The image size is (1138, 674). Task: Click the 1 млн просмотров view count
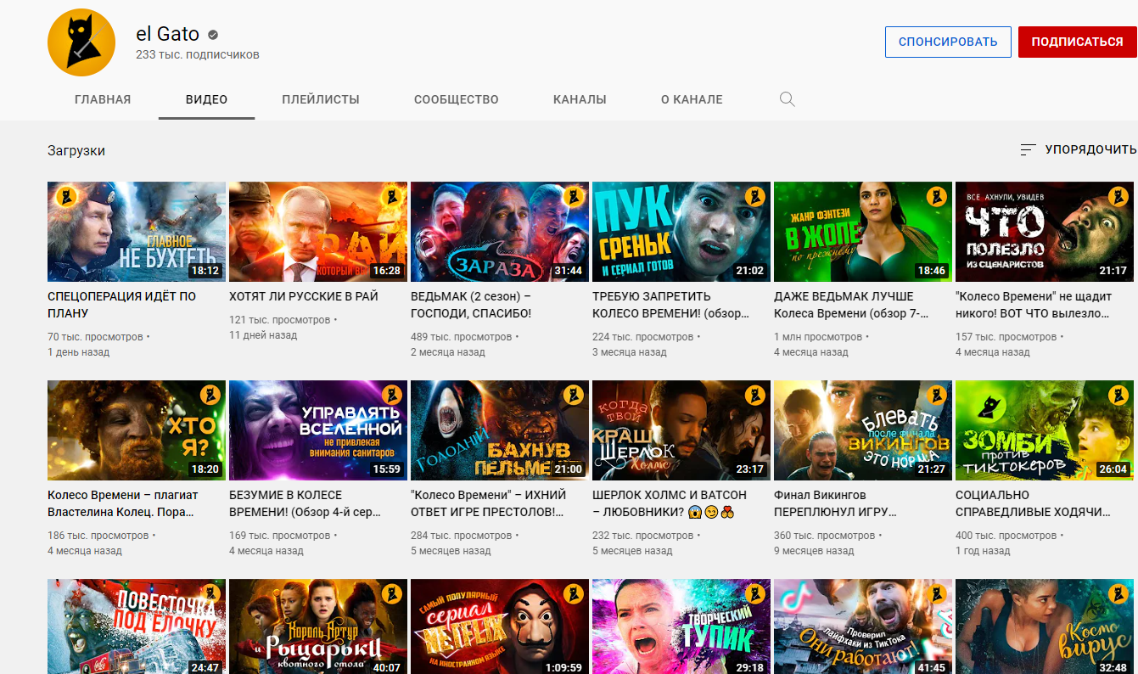pos(818,337)
